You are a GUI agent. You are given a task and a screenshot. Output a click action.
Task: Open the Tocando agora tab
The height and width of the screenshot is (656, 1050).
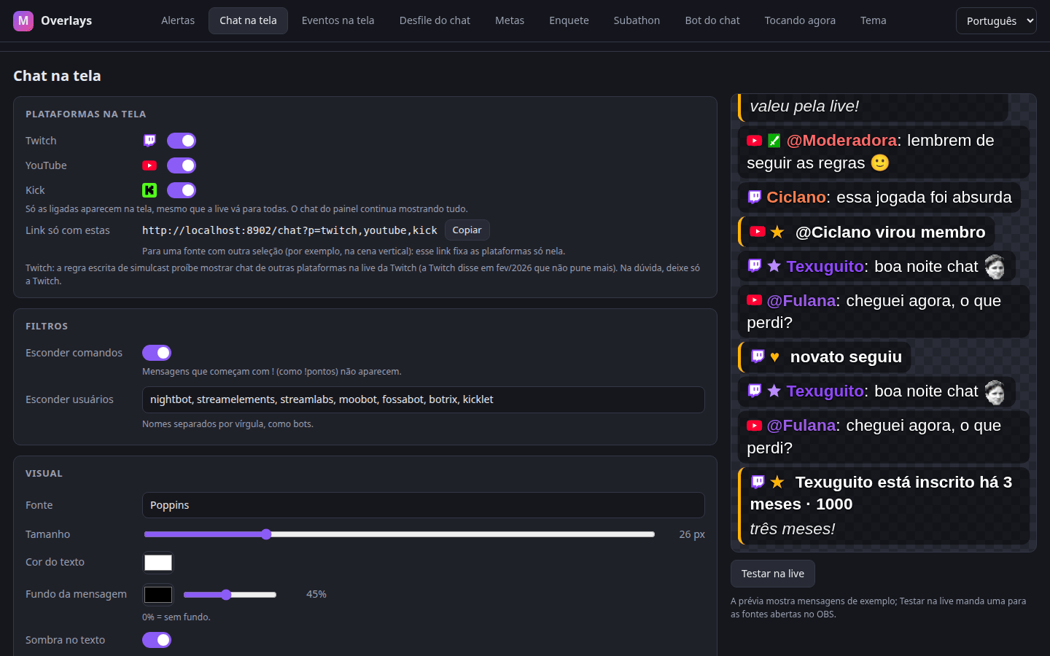800,20
